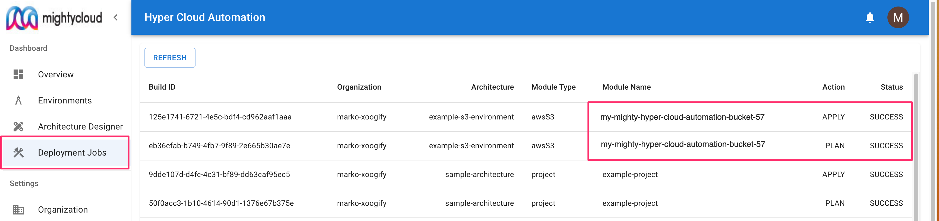This screenshot has height=221, width=939.
Task: Click the Architecture Designer tools icon
Action: click(18, 127)
